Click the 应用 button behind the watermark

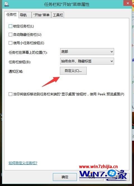pos(118,177)
